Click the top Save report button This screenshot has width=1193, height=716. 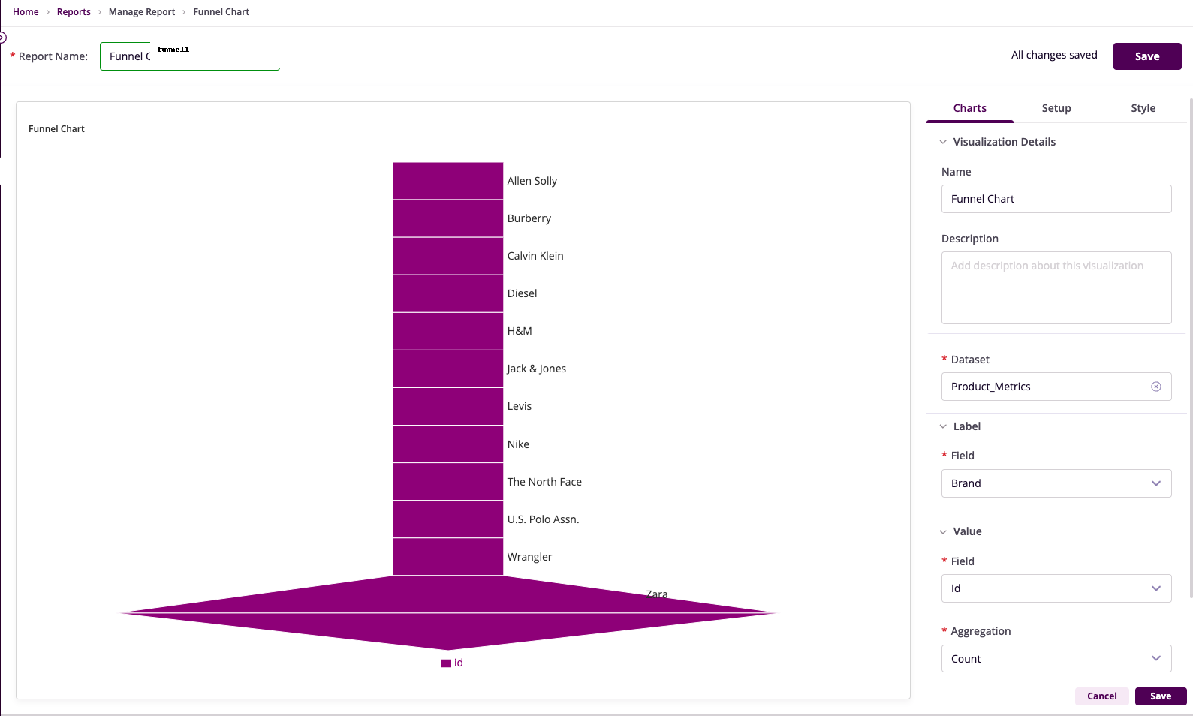[x=1146, y=56]
